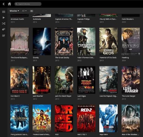Click the Automata title
The image size is (143, 137).
37,19
